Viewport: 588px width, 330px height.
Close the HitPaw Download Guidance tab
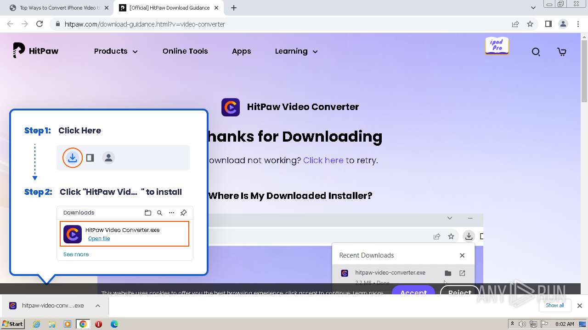pos(216,8)
